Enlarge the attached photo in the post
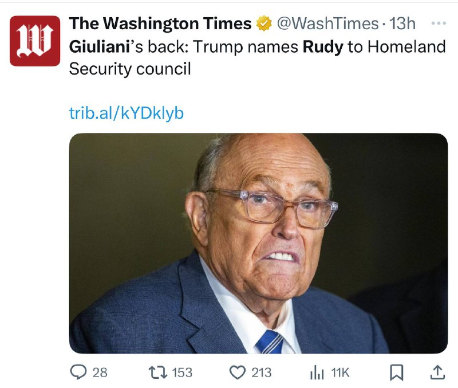 point(259,243)
